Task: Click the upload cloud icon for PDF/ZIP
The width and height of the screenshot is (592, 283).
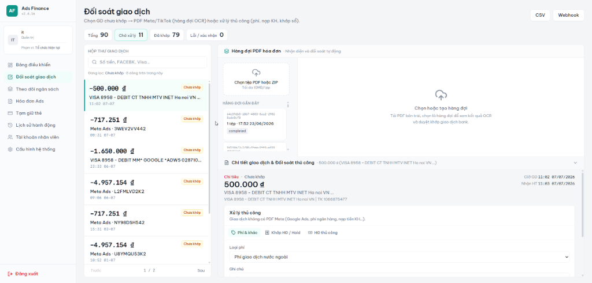Action: coord(256,72)
